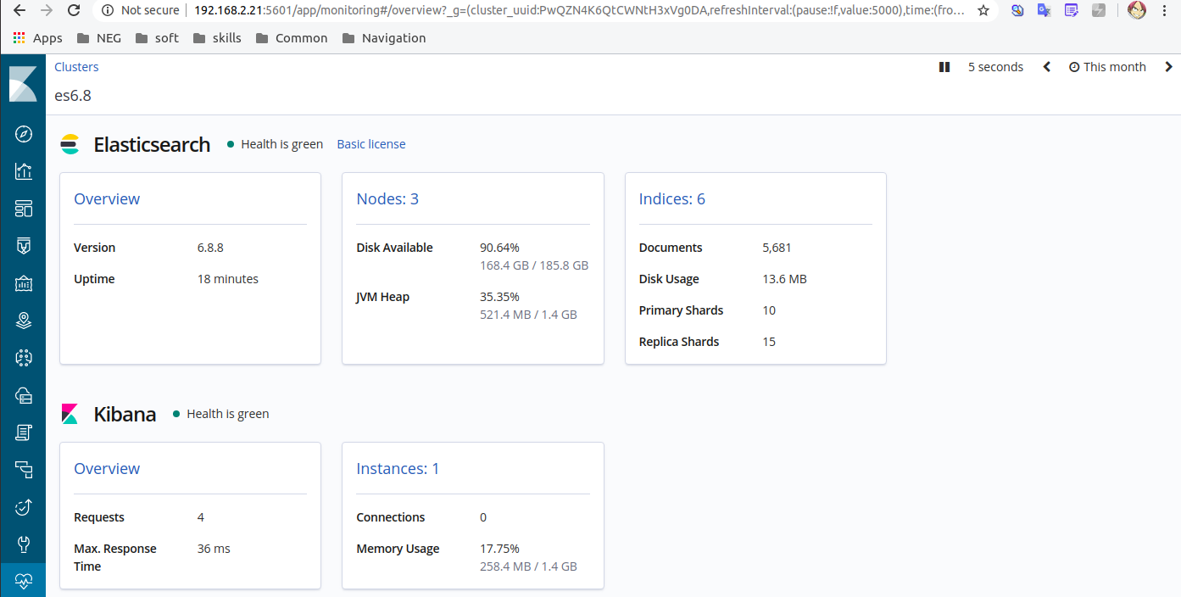This screenshot has height=597, width=1181.
Task: Open the Canvas sidebar icon
Action: pos(24,283)
